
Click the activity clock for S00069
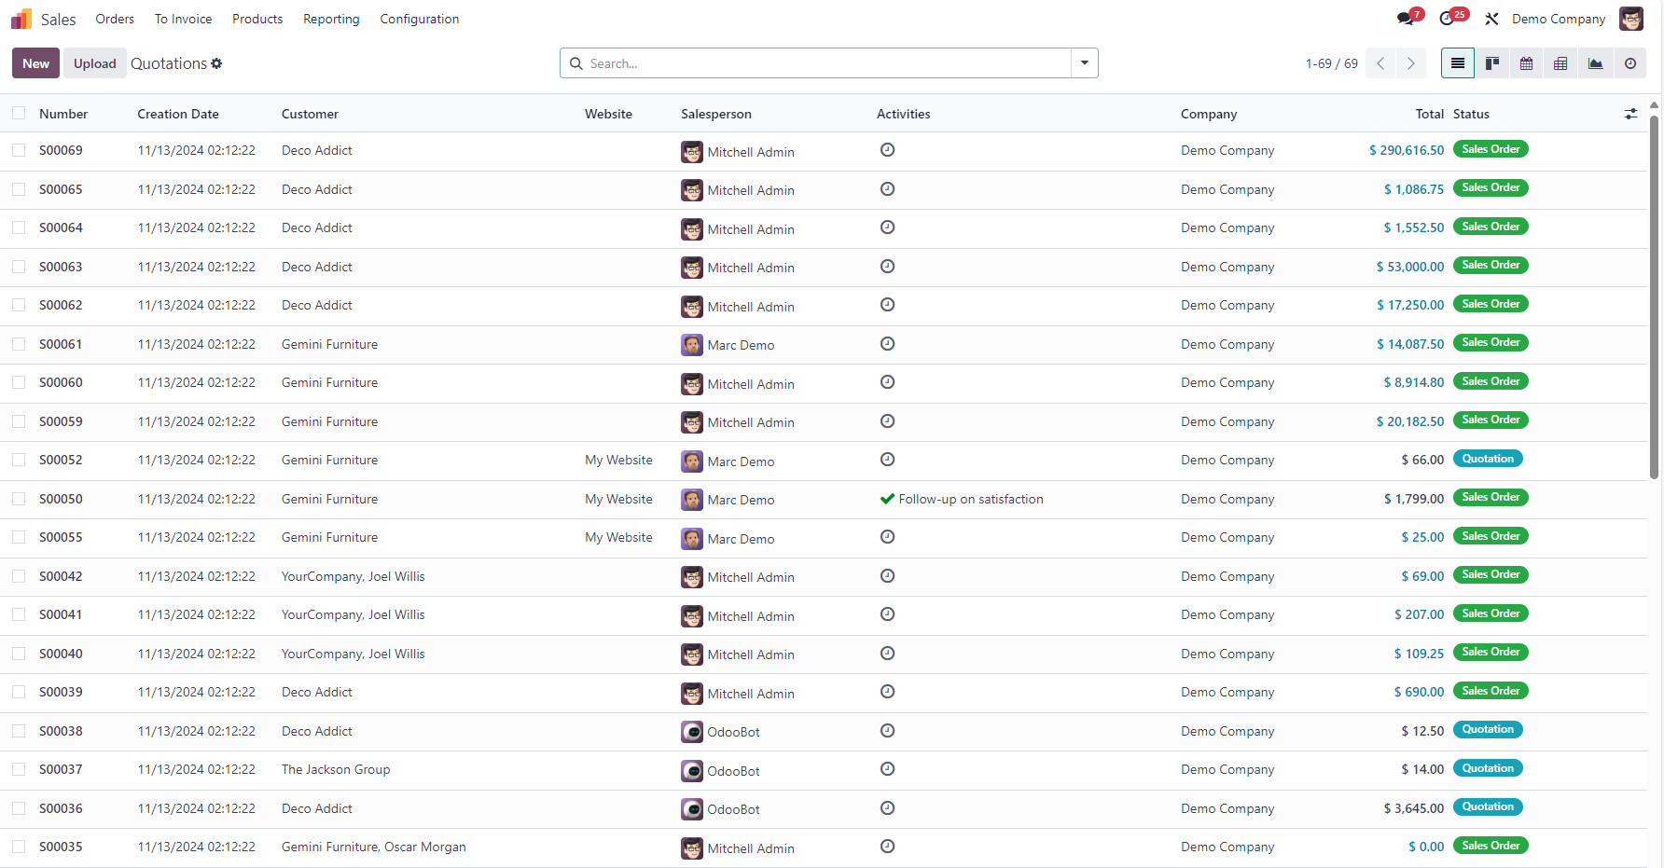(888, 150)
